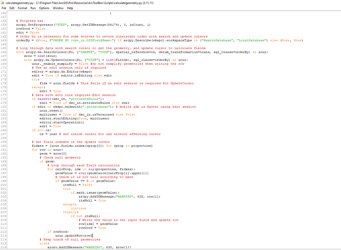Click the 'with arcpy.da.SearchCursor' line

(x=142, y=52)
